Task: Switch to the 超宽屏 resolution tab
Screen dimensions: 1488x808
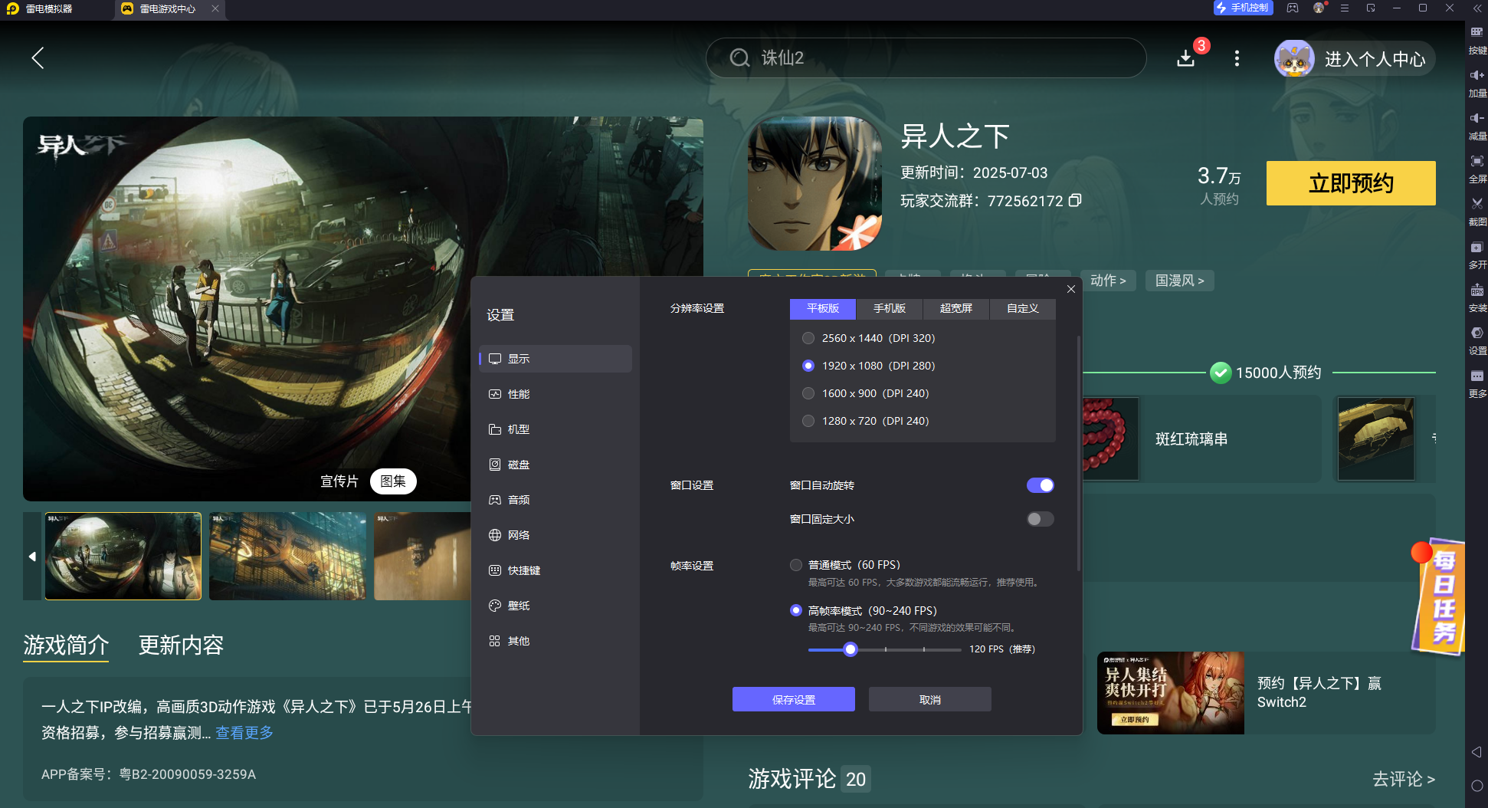Action: [x=956, y=308]
